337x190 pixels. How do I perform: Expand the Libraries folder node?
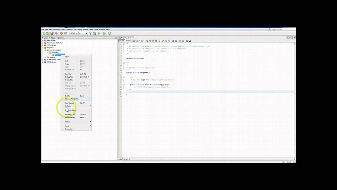tap(45, 57)
